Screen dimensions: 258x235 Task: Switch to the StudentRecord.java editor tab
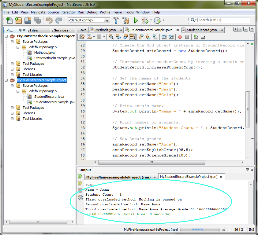[x=202, y=30]
